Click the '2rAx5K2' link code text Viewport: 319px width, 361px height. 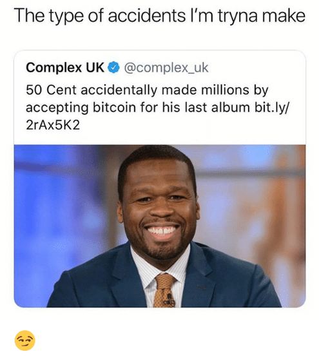point(53,125)
